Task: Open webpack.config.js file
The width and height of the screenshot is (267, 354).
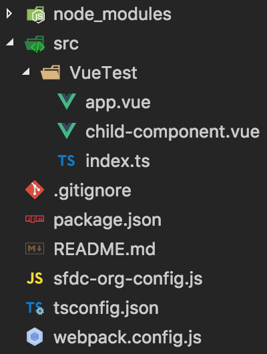Action: tap(127, 338)
